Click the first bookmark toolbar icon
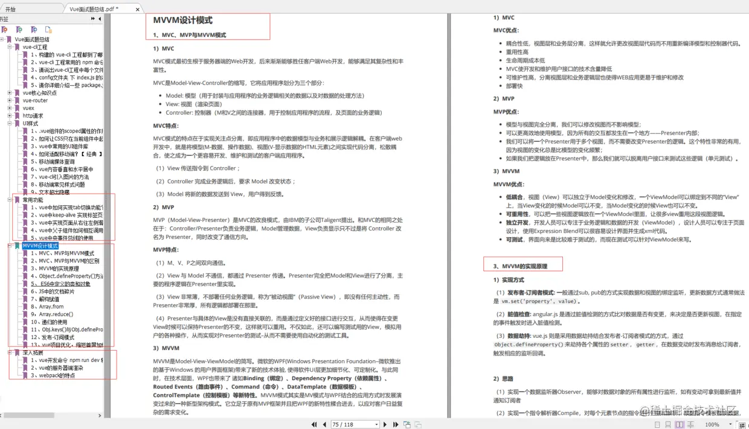This screenshot has width=749, height=429. coord(4,29)
